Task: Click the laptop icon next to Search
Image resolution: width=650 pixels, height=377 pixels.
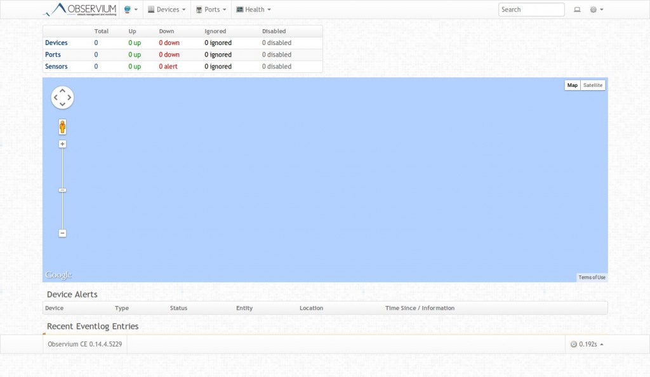Action: coord(578,9)
